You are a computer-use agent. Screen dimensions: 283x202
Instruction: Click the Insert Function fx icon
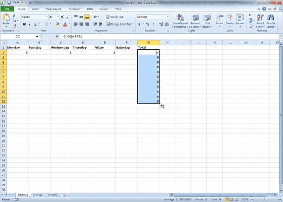point(57,36)
